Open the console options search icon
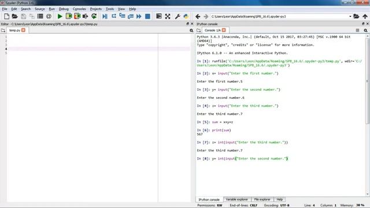The width and height of the screenshot is (370, 208). click(x=365, y=31)
